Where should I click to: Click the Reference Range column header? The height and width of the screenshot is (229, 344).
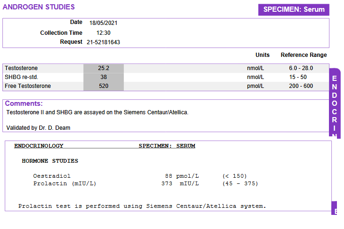tap(304, 55)
